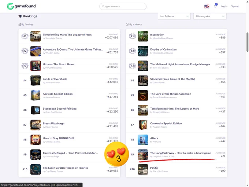Open Terraforming Mars thumbnail in audience list
The height and width of the screenshot is (187, 249).
click(x=143, y=110)
